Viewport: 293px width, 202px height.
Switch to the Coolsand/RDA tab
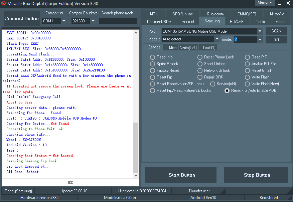(x=159, y=21)
